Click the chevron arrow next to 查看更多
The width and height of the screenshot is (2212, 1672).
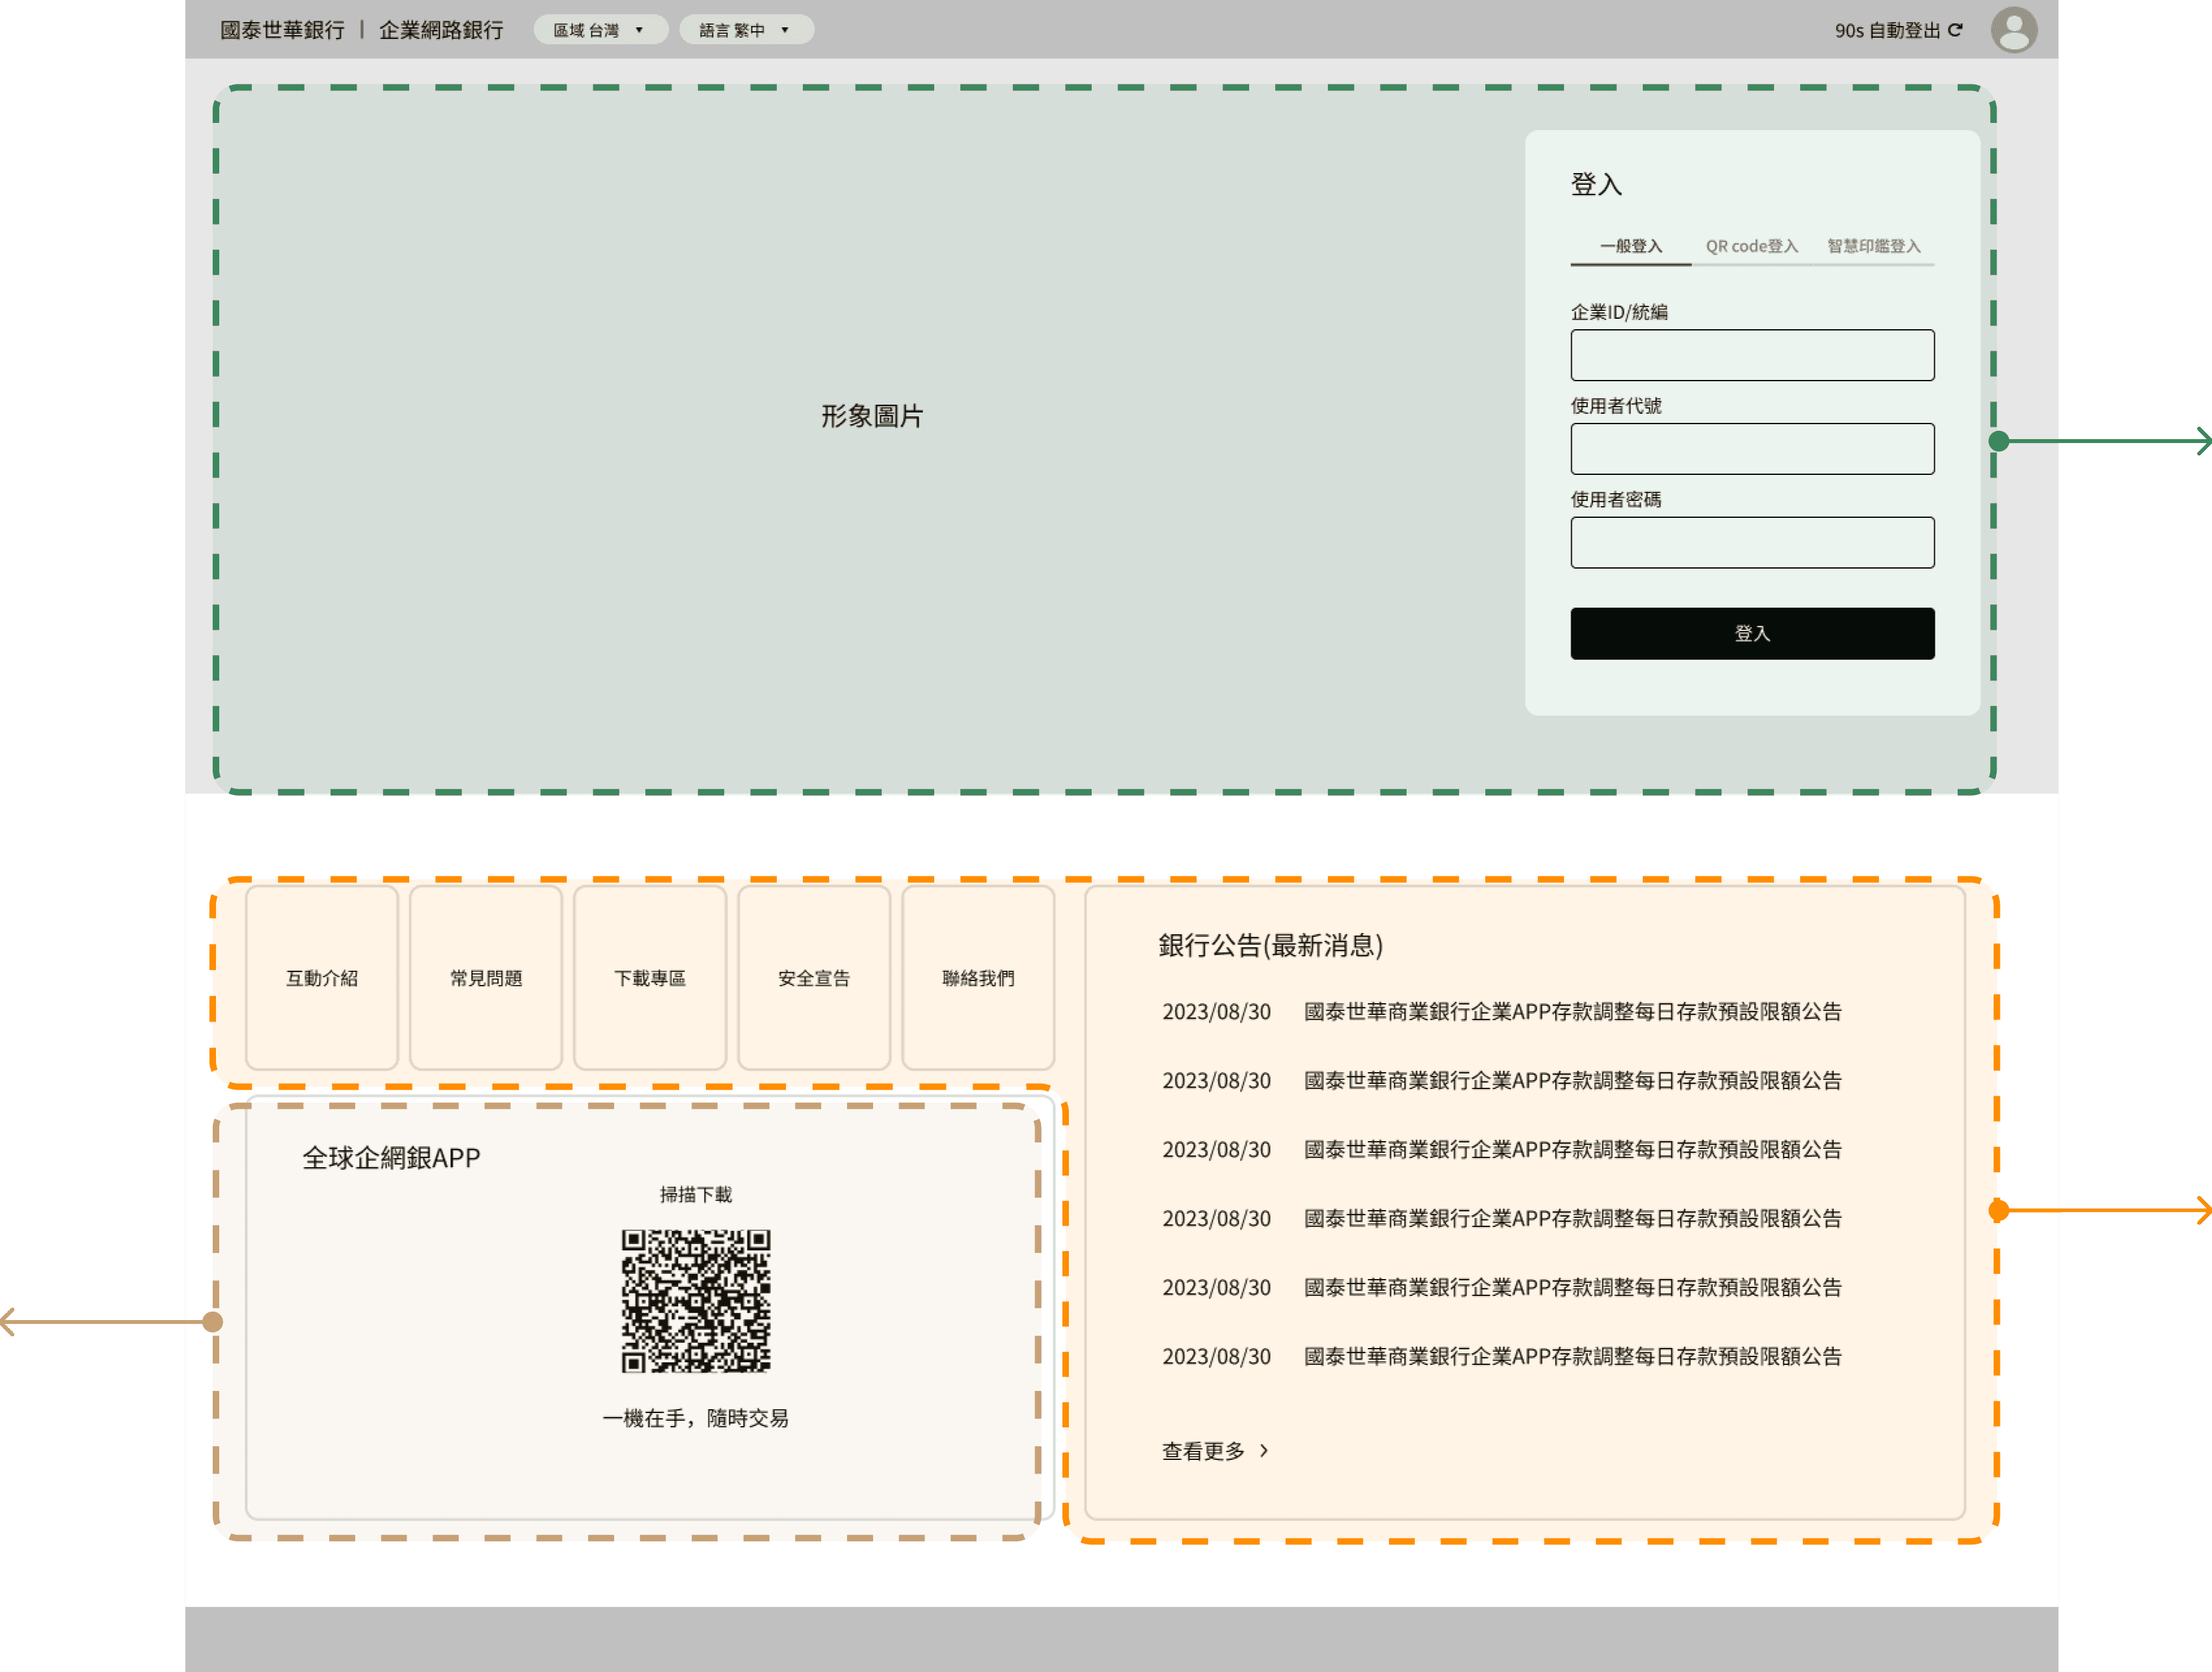[1264, 1450]
